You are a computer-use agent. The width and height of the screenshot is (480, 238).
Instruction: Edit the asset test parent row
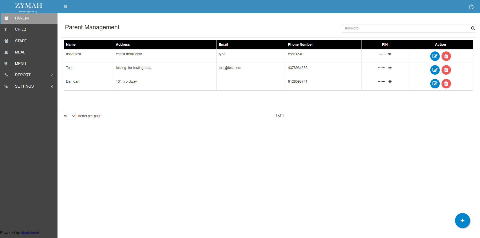click(435, 56)
